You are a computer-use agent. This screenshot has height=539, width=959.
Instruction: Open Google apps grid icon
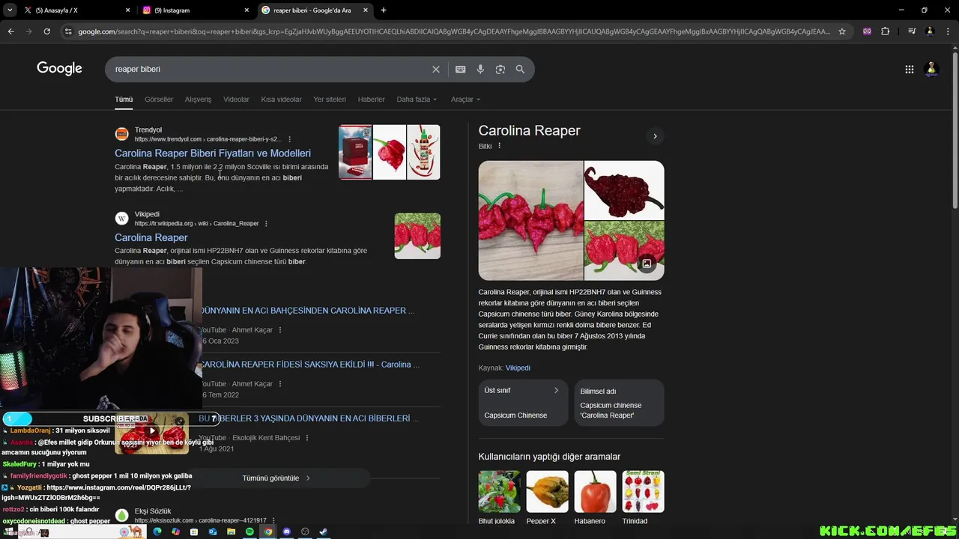click(910, 69)
